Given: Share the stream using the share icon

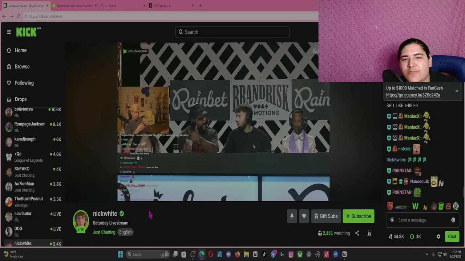Looking at the screenshot, I should point(357,233).
